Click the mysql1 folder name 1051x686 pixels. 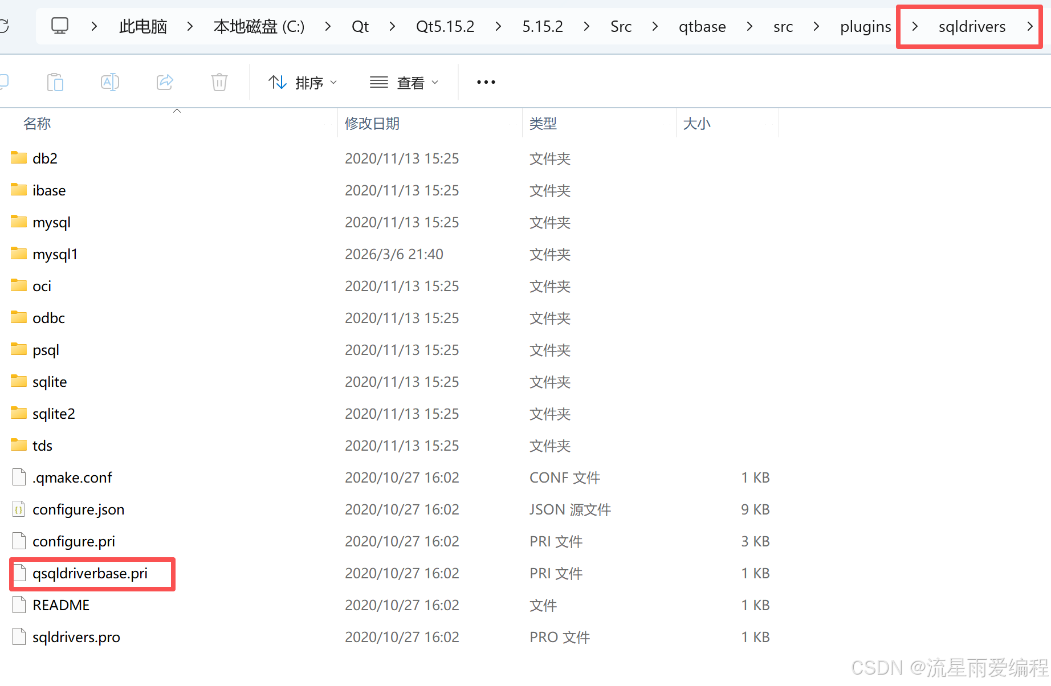pyautogui.click(x=55, y=254)
